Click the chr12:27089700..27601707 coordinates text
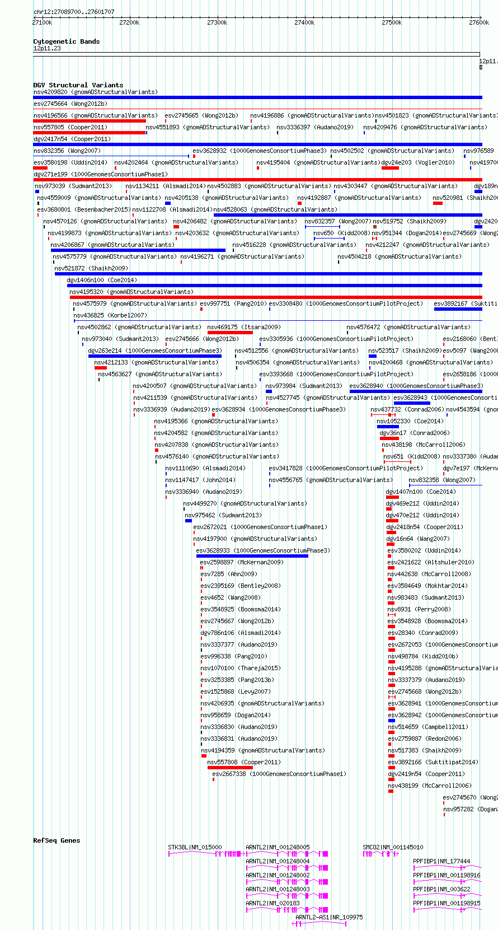The image size is (498, 930). click(74, 12)
